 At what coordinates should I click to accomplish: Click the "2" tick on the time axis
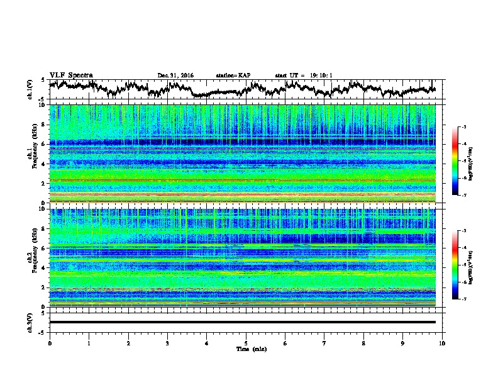(128, 343)
